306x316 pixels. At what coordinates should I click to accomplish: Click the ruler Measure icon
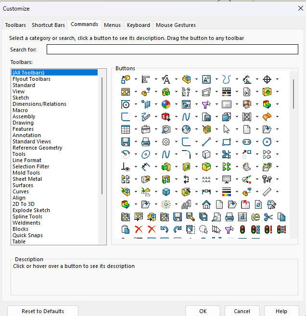(267, 192)
